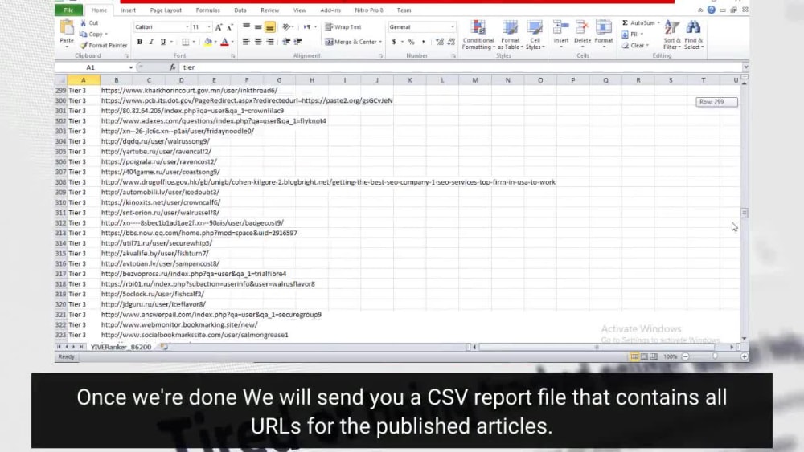Align text left
Viewport: 804px width, 452px height.
click(247, 42)
